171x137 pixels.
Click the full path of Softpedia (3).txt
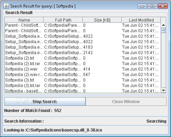tap(63, 80)
